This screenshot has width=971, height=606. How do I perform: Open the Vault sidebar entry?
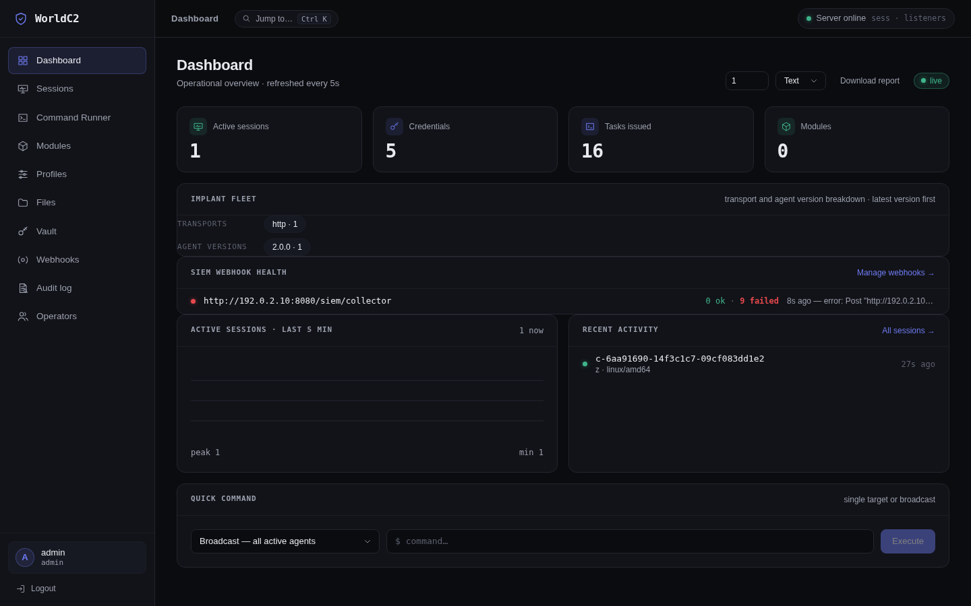pos(77,232)
